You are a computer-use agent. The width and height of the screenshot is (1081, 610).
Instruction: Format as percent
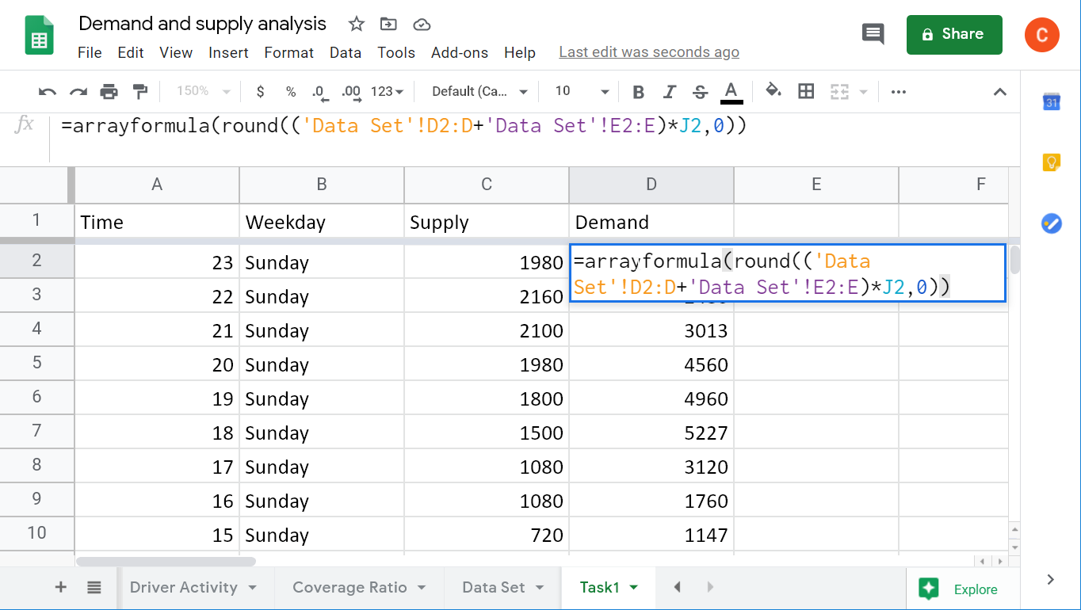pos(291,92)
